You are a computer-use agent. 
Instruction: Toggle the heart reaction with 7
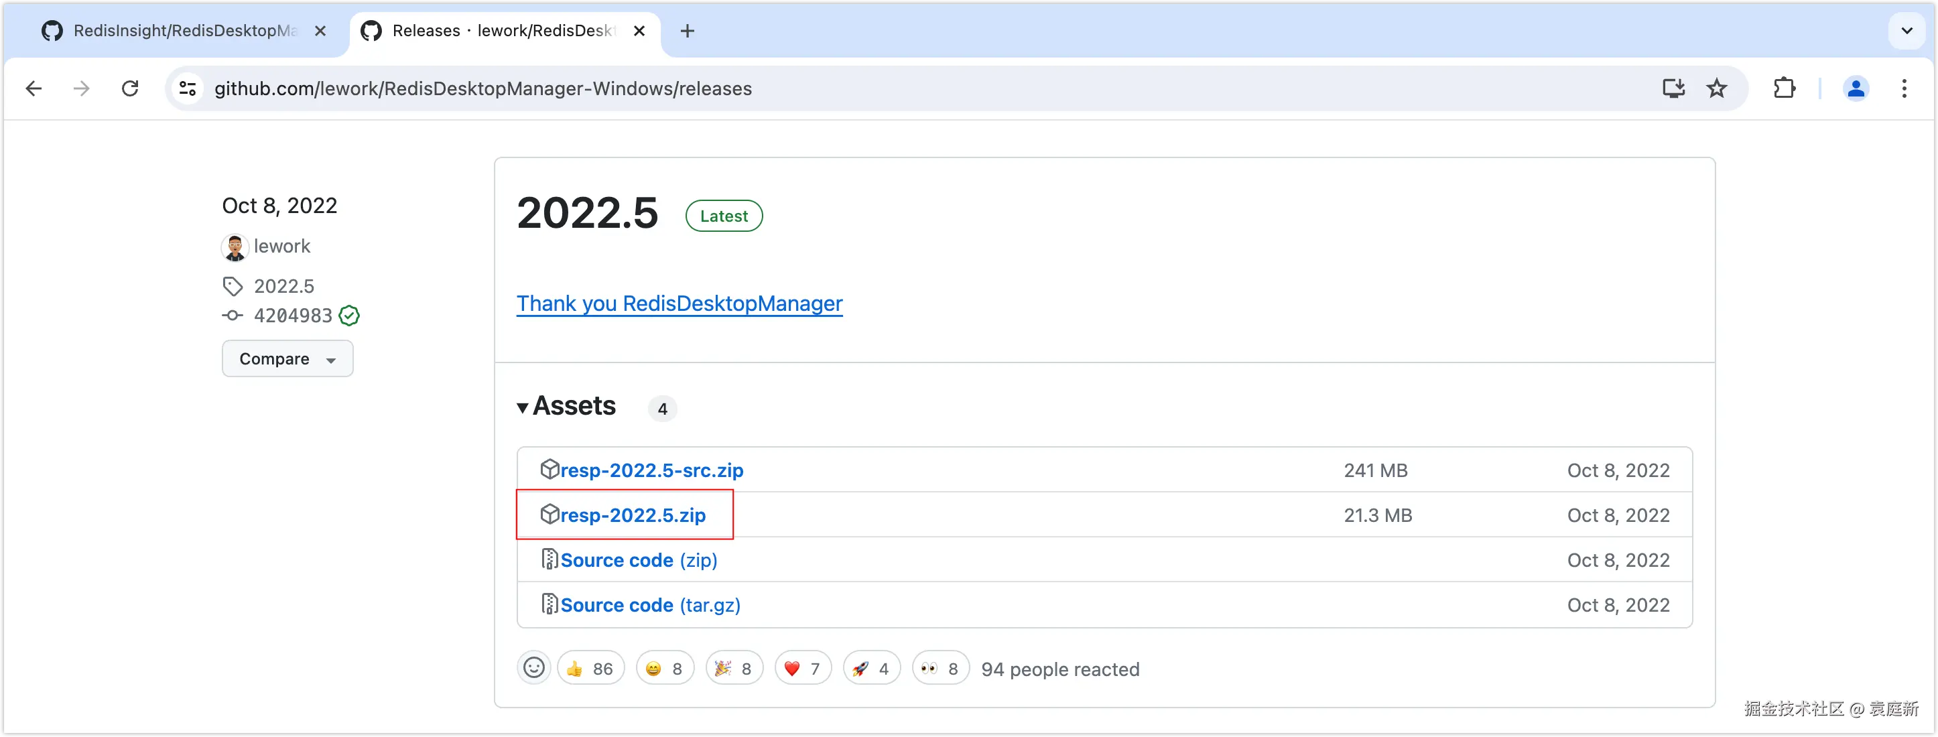click(x=803, y=668)
